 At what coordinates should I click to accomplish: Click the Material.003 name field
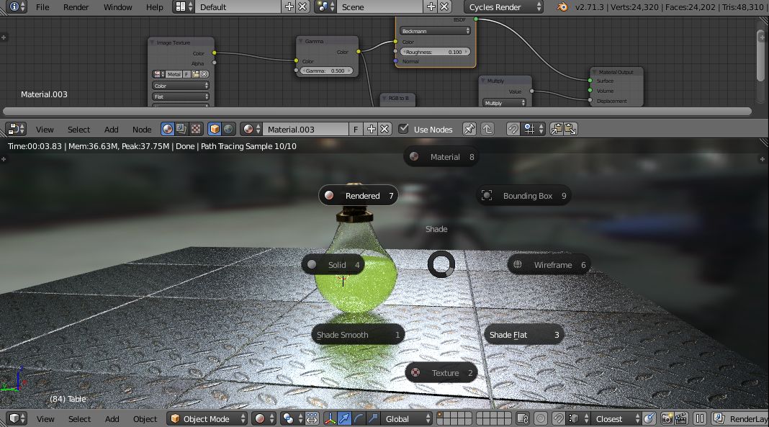click(x=306, y=129)
